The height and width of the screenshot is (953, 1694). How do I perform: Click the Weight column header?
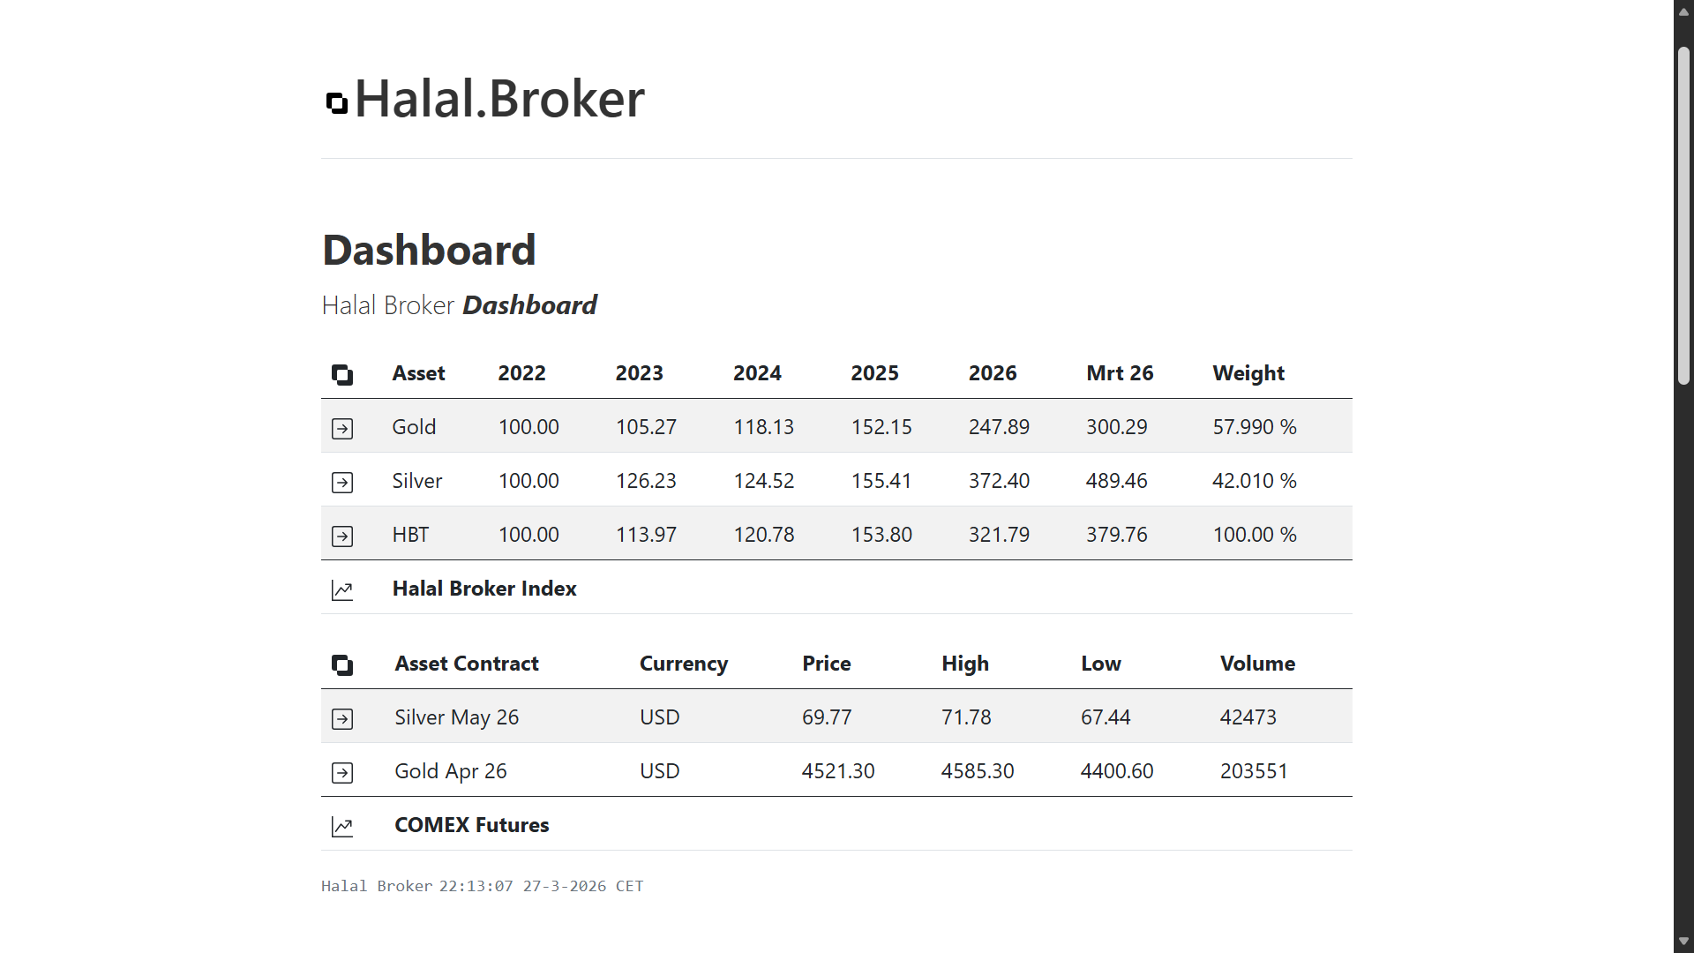(x=1248, y=373)
